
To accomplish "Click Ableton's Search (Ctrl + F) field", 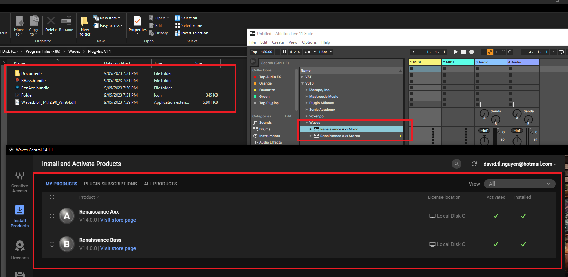I will click(331, 63).
